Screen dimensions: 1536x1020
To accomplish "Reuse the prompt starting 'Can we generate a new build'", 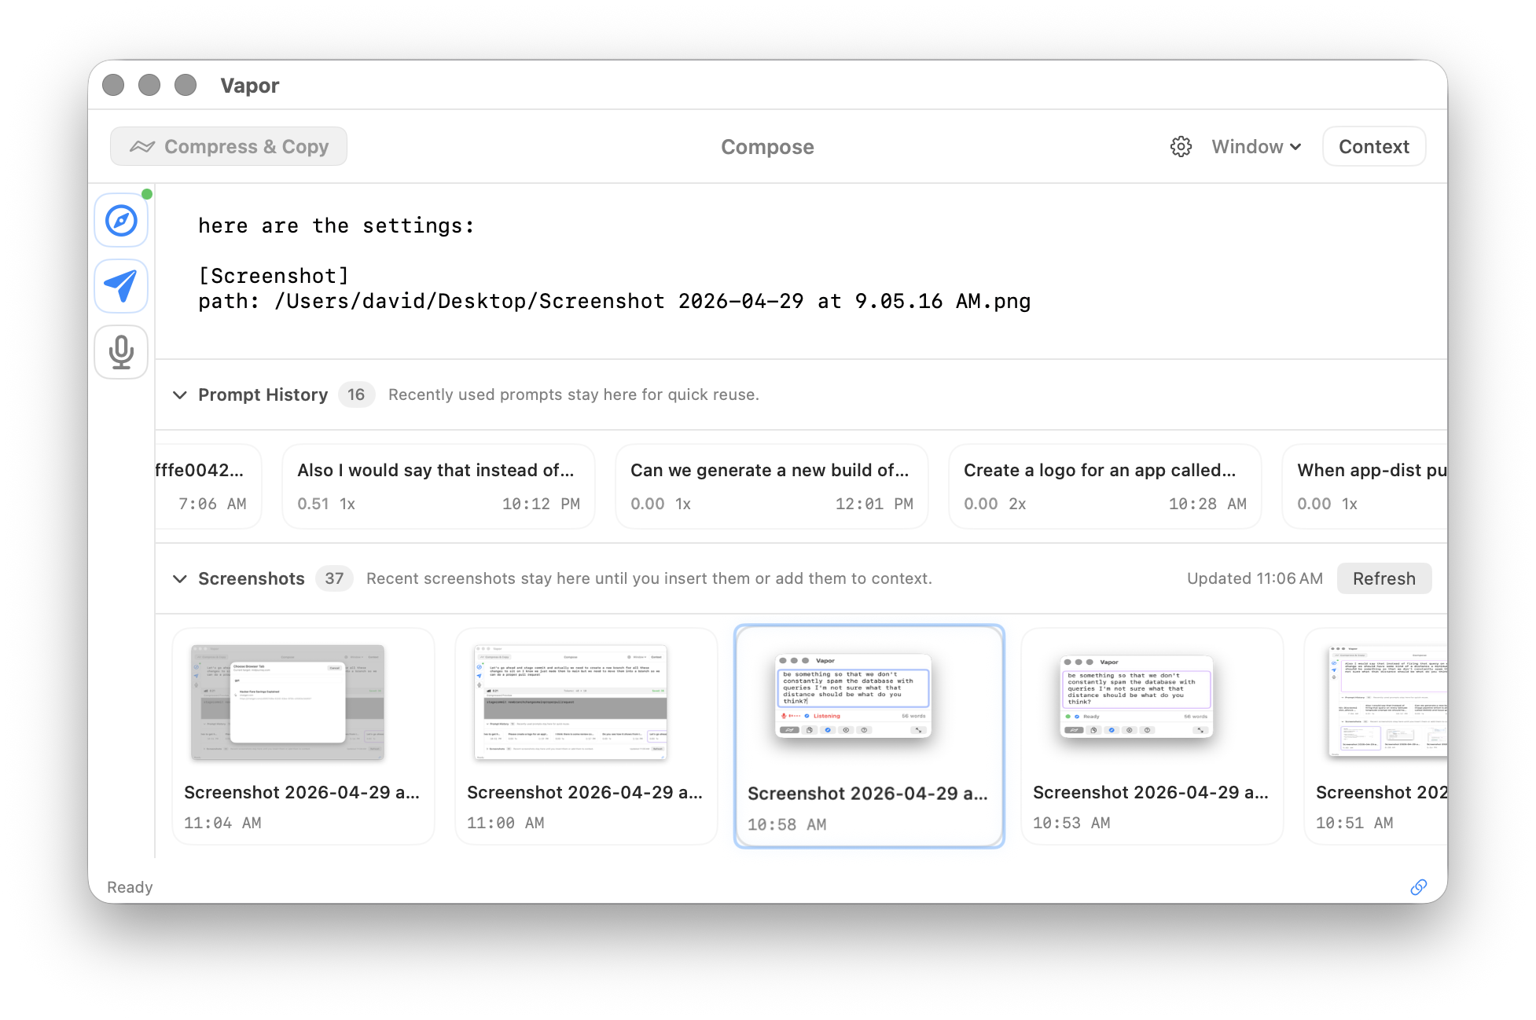I will [771, 486].
